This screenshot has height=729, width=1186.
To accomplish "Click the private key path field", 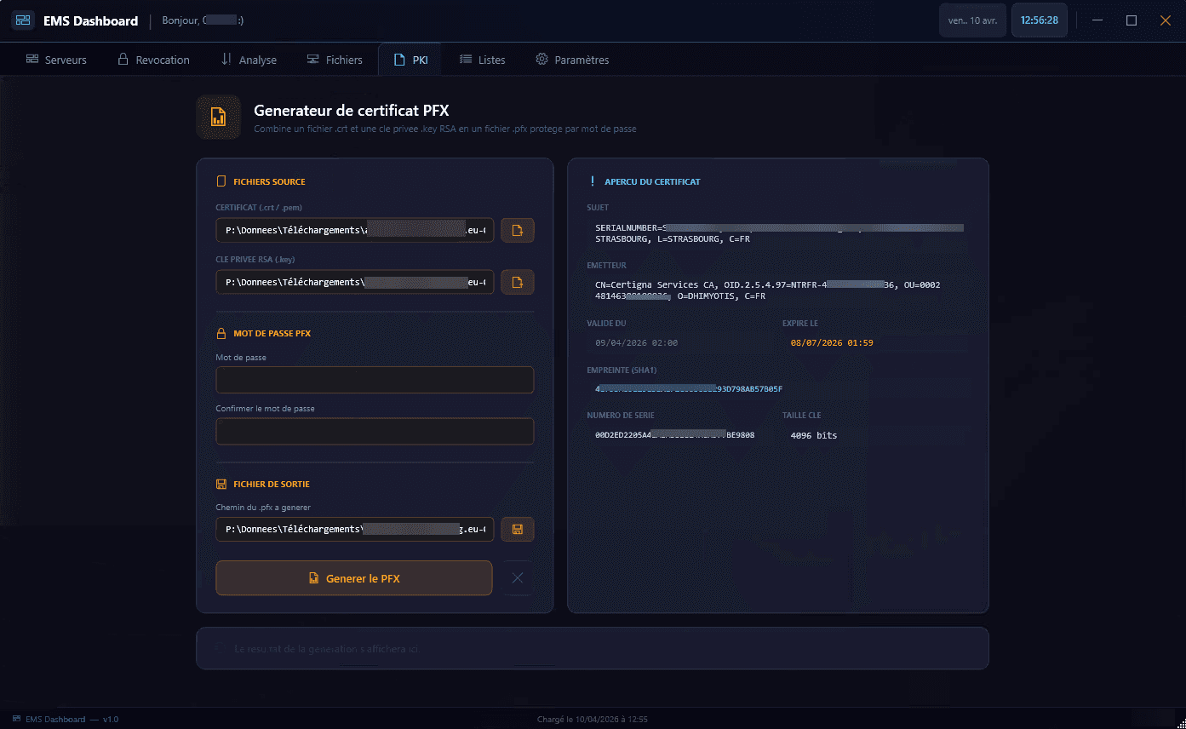I will [354, 282].
